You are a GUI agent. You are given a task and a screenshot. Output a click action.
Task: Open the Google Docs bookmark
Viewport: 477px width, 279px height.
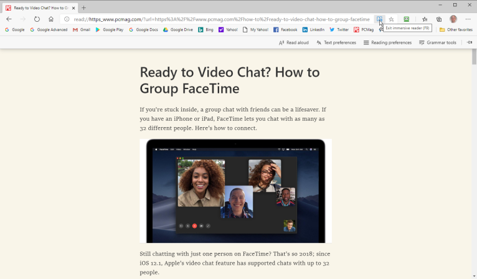[143, 29]
